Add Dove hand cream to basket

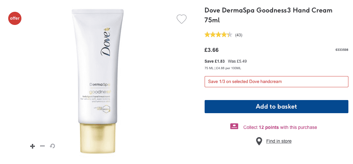276,107
